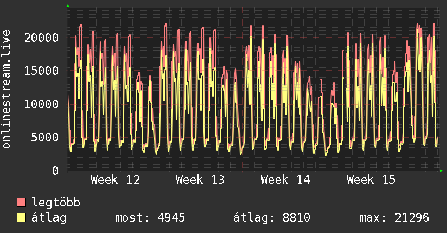Screen dimensions: 447x233
Task: Click the green arrow atop the y-axis
Action: (x=68, y=6)
